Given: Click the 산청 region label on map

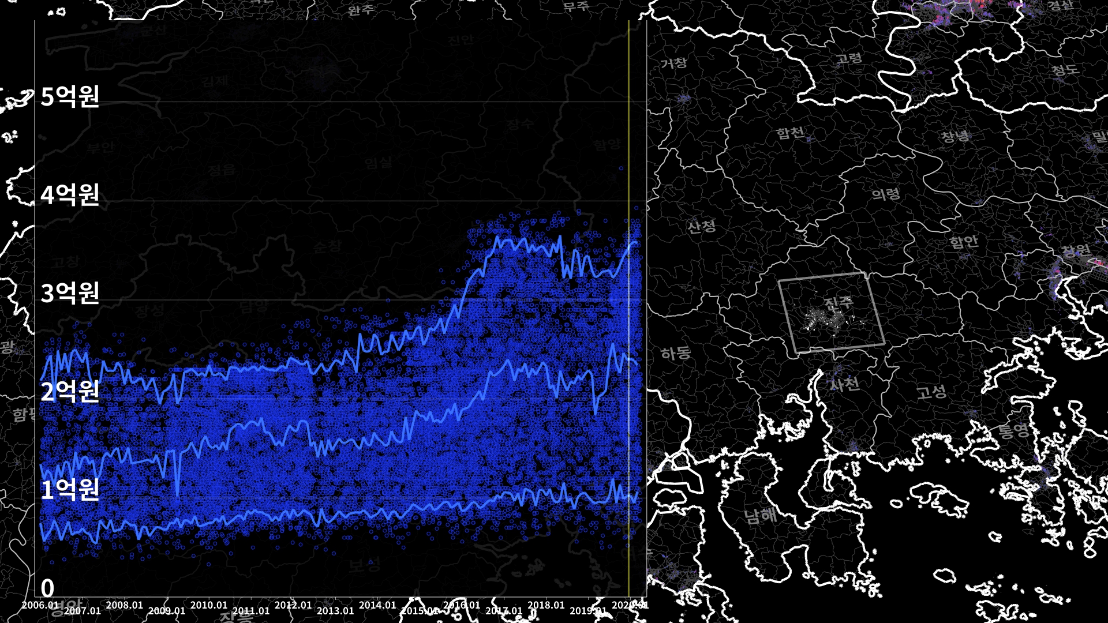Looking at the screenshot, I should (x=702, y=227).
